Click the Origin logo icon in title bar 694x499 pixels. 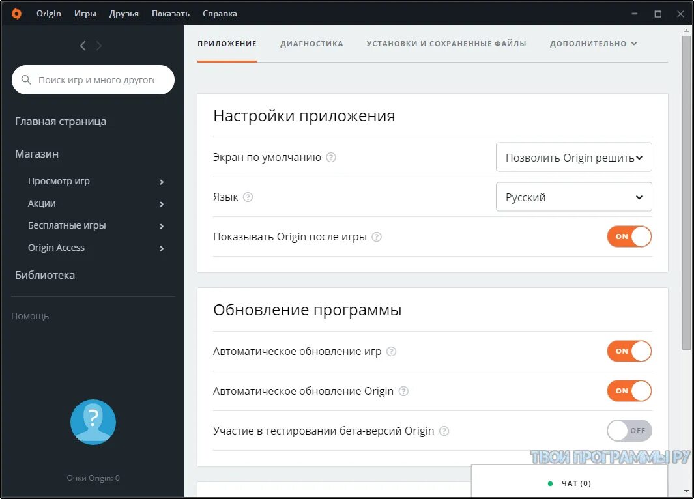[16, 14]
